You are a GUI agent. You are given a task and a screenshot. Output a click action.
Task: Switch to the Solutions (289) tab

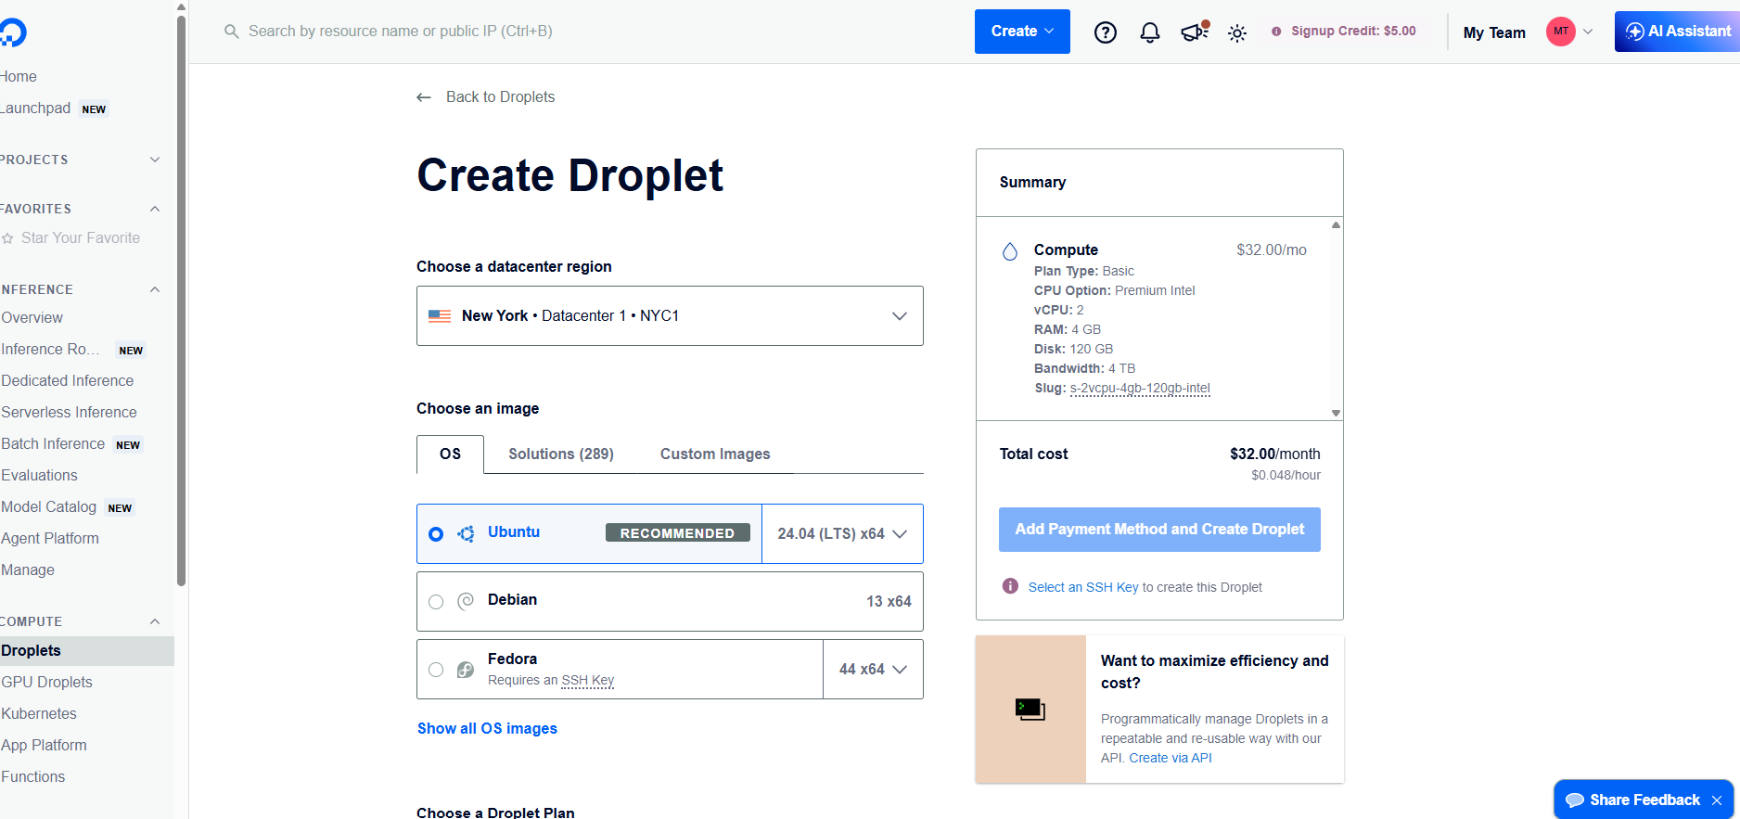point(561,454)
